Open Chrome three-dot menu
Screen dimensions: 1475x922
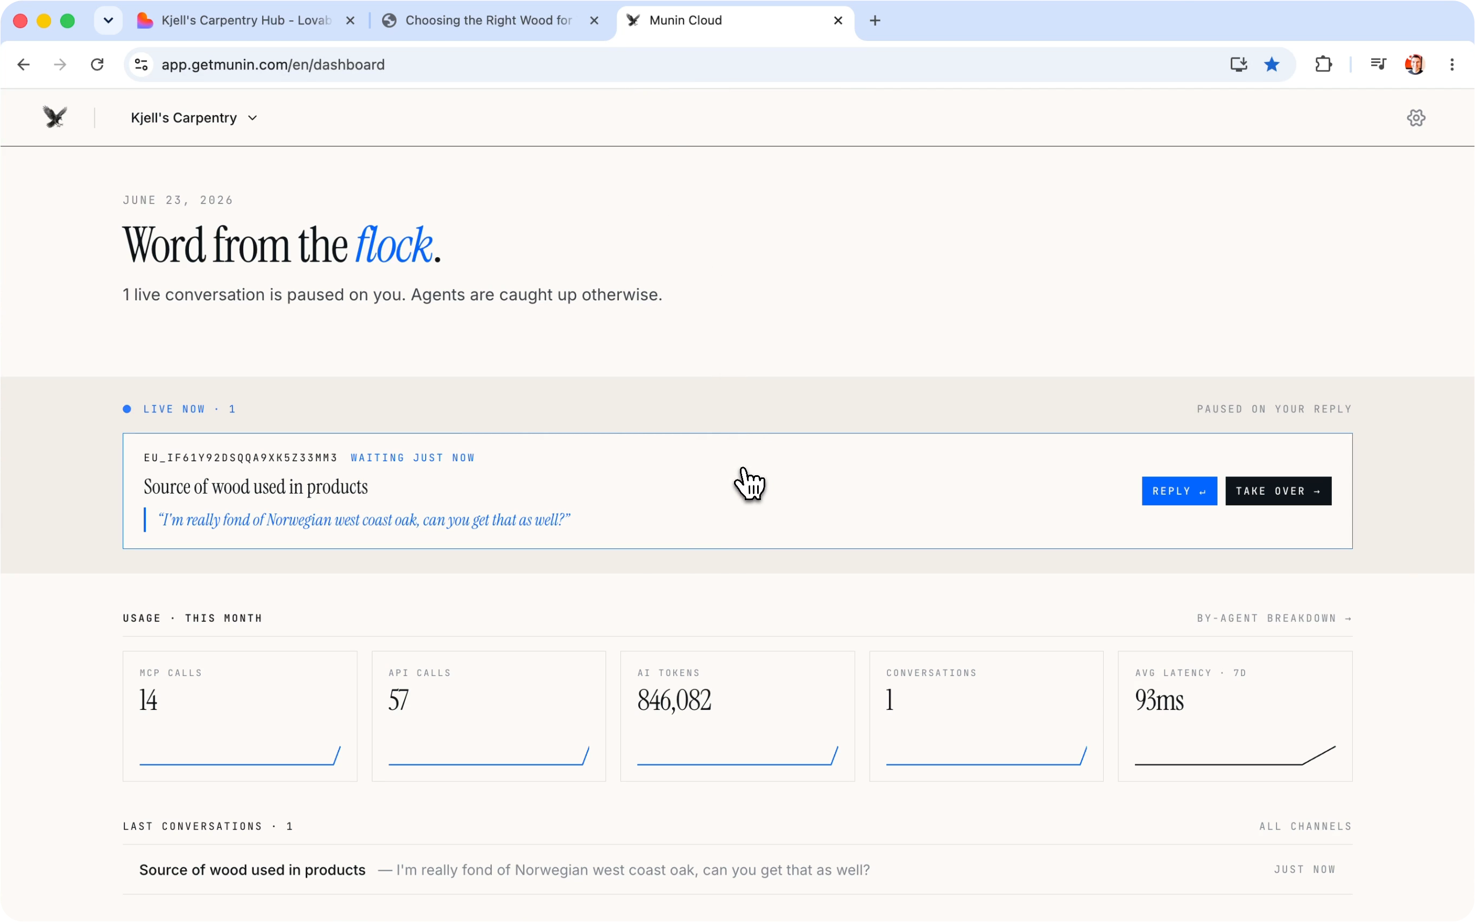coord(1452,65)
